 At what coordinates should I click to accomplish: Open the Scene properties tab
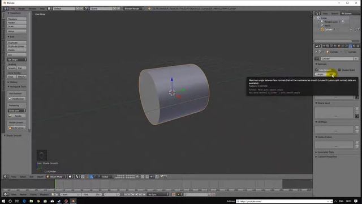point(331,46)
